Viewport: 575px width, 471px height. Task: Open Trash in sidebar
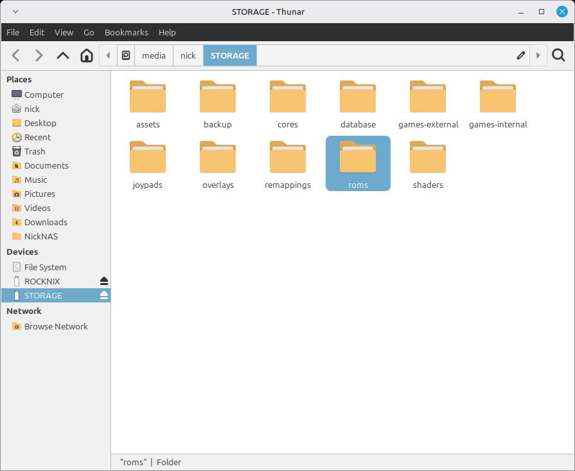click(x=56, y=151)
